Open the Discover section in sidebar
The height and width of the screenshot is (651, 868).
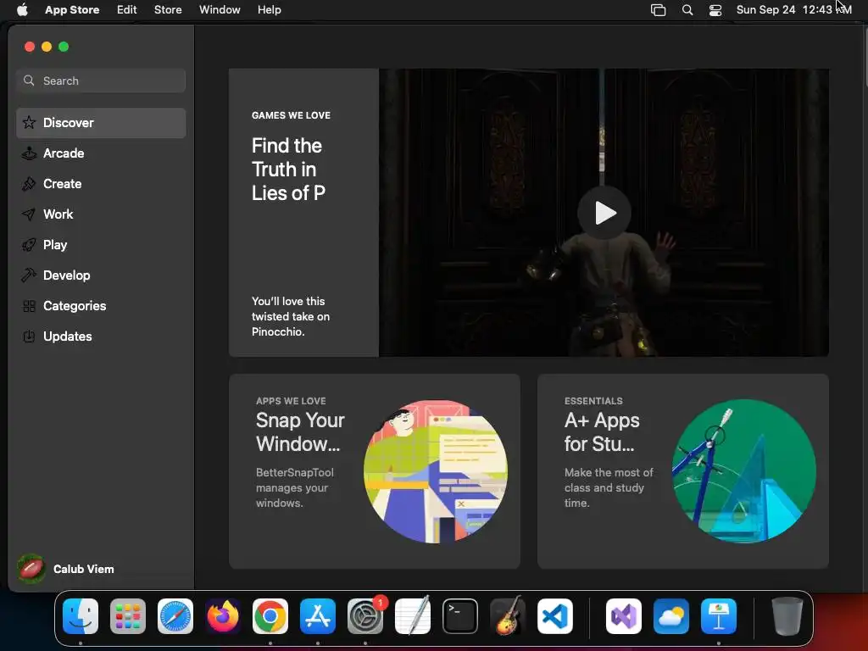101,123
